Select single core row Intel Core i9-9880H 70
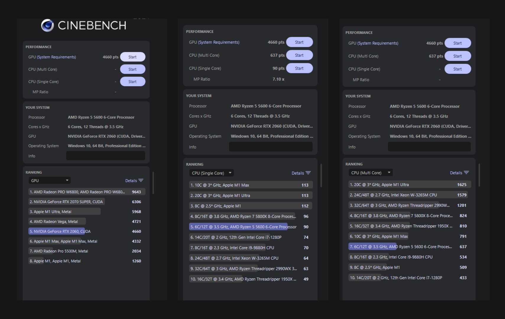The width and height of the screenshot is (505, 319). coord(251,248)
